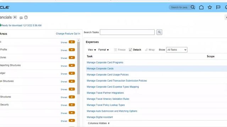The image size is (227, 127).
Task: Open orange dropdown in Reporting Structures row
Action: tap(72, 66)
